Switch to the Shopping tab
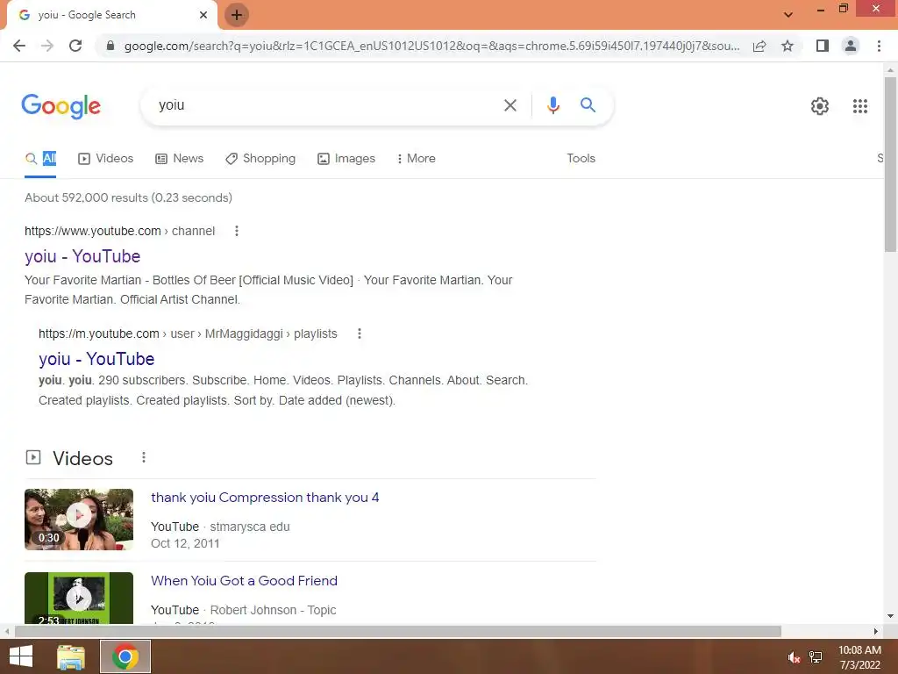Viewport: 898px width, 674px height. coord(260,159)
